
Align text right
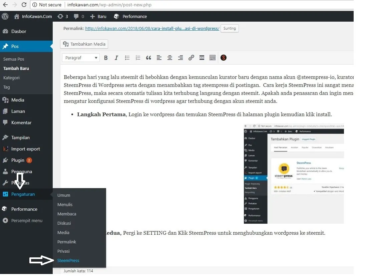(x=180, y=58)
